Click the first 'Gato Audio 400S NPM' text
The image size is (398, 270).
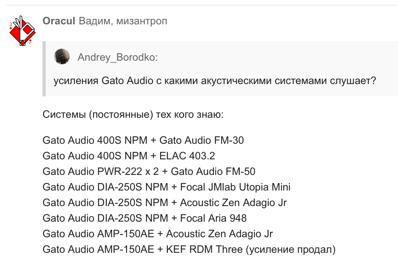point(95,140)
